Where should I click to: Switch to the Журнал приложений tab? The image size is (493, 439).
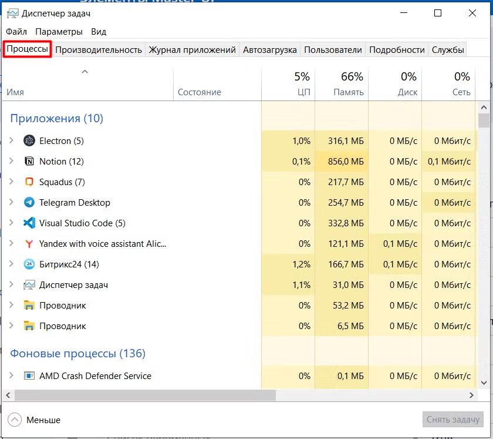click(192, 50)
